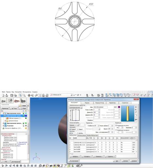Open the Справка menu
Image resolution: width=153 pixels, height=168 pixels.
click(35, 92)
